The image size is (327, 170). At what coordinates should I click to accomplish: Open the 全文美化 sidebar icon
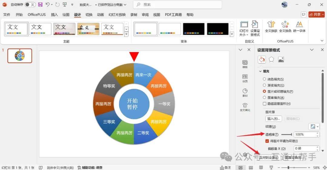point(245,107)
